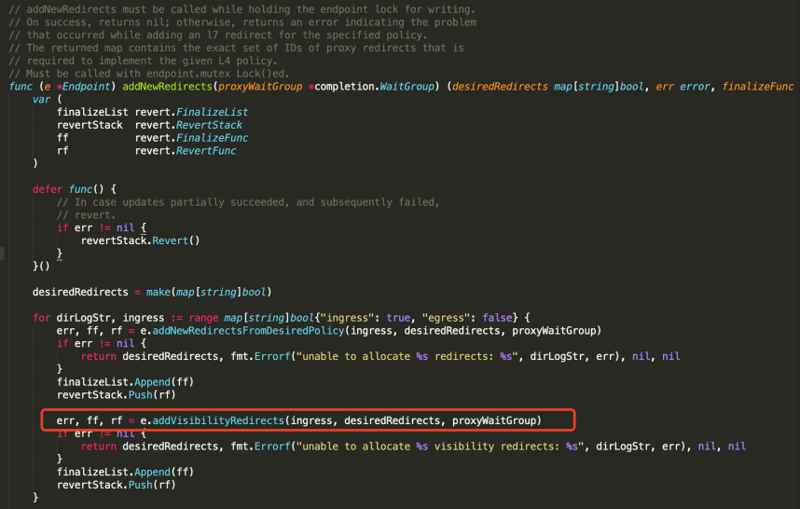Click the 'finalizeList' variable declaration
This screenshot has width=800, height=509.
click(92, 112)
